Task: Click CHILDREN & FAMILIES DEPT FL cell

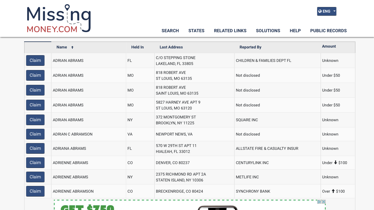Action: pos(277,60)
